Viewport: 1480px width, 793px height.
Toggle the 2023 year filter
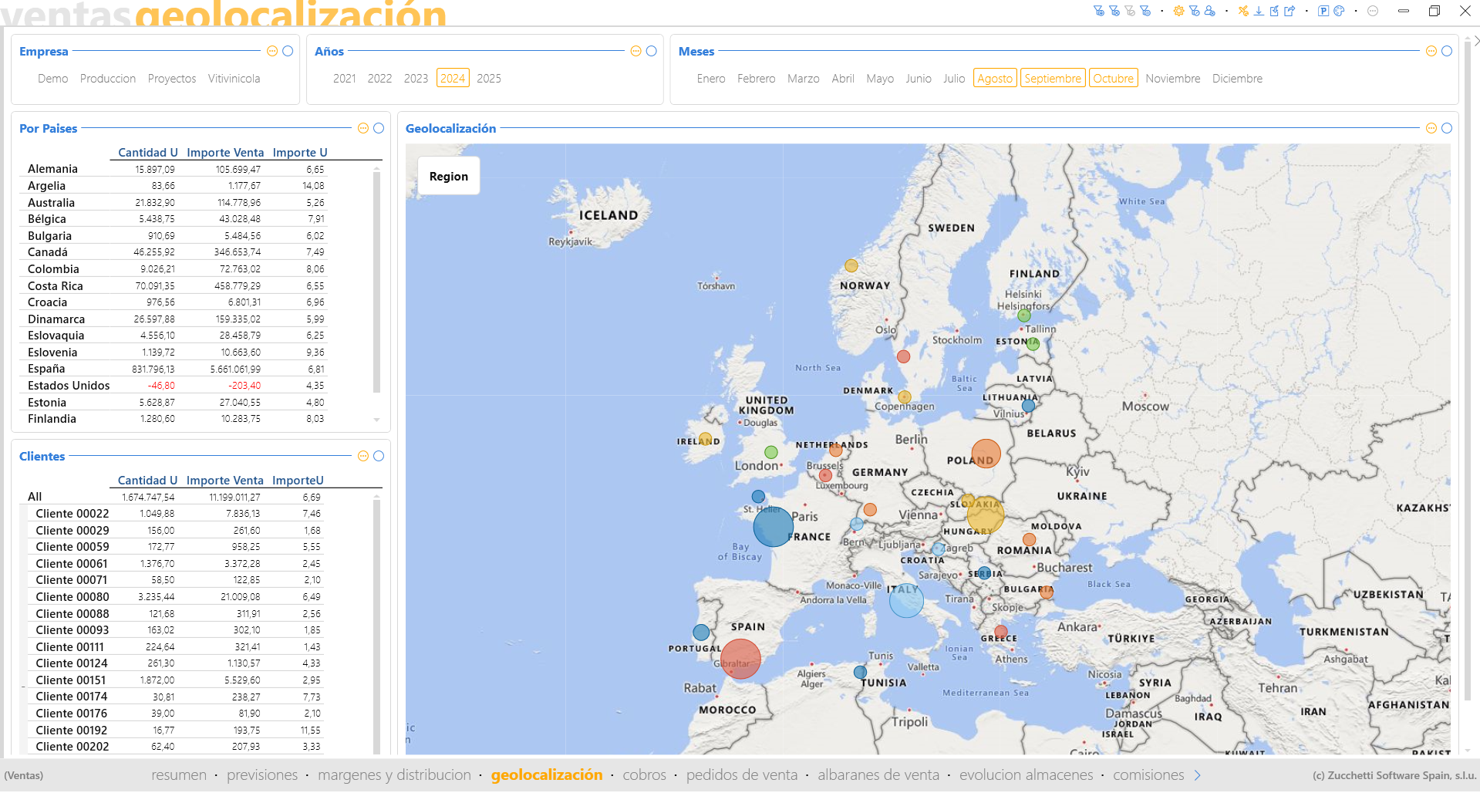click(416, 79)
